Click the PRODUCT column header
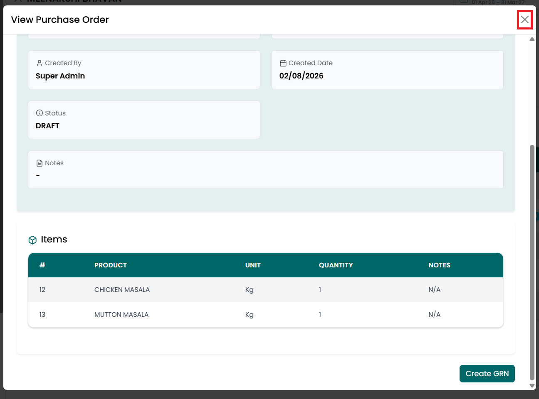 click(111, 265)
